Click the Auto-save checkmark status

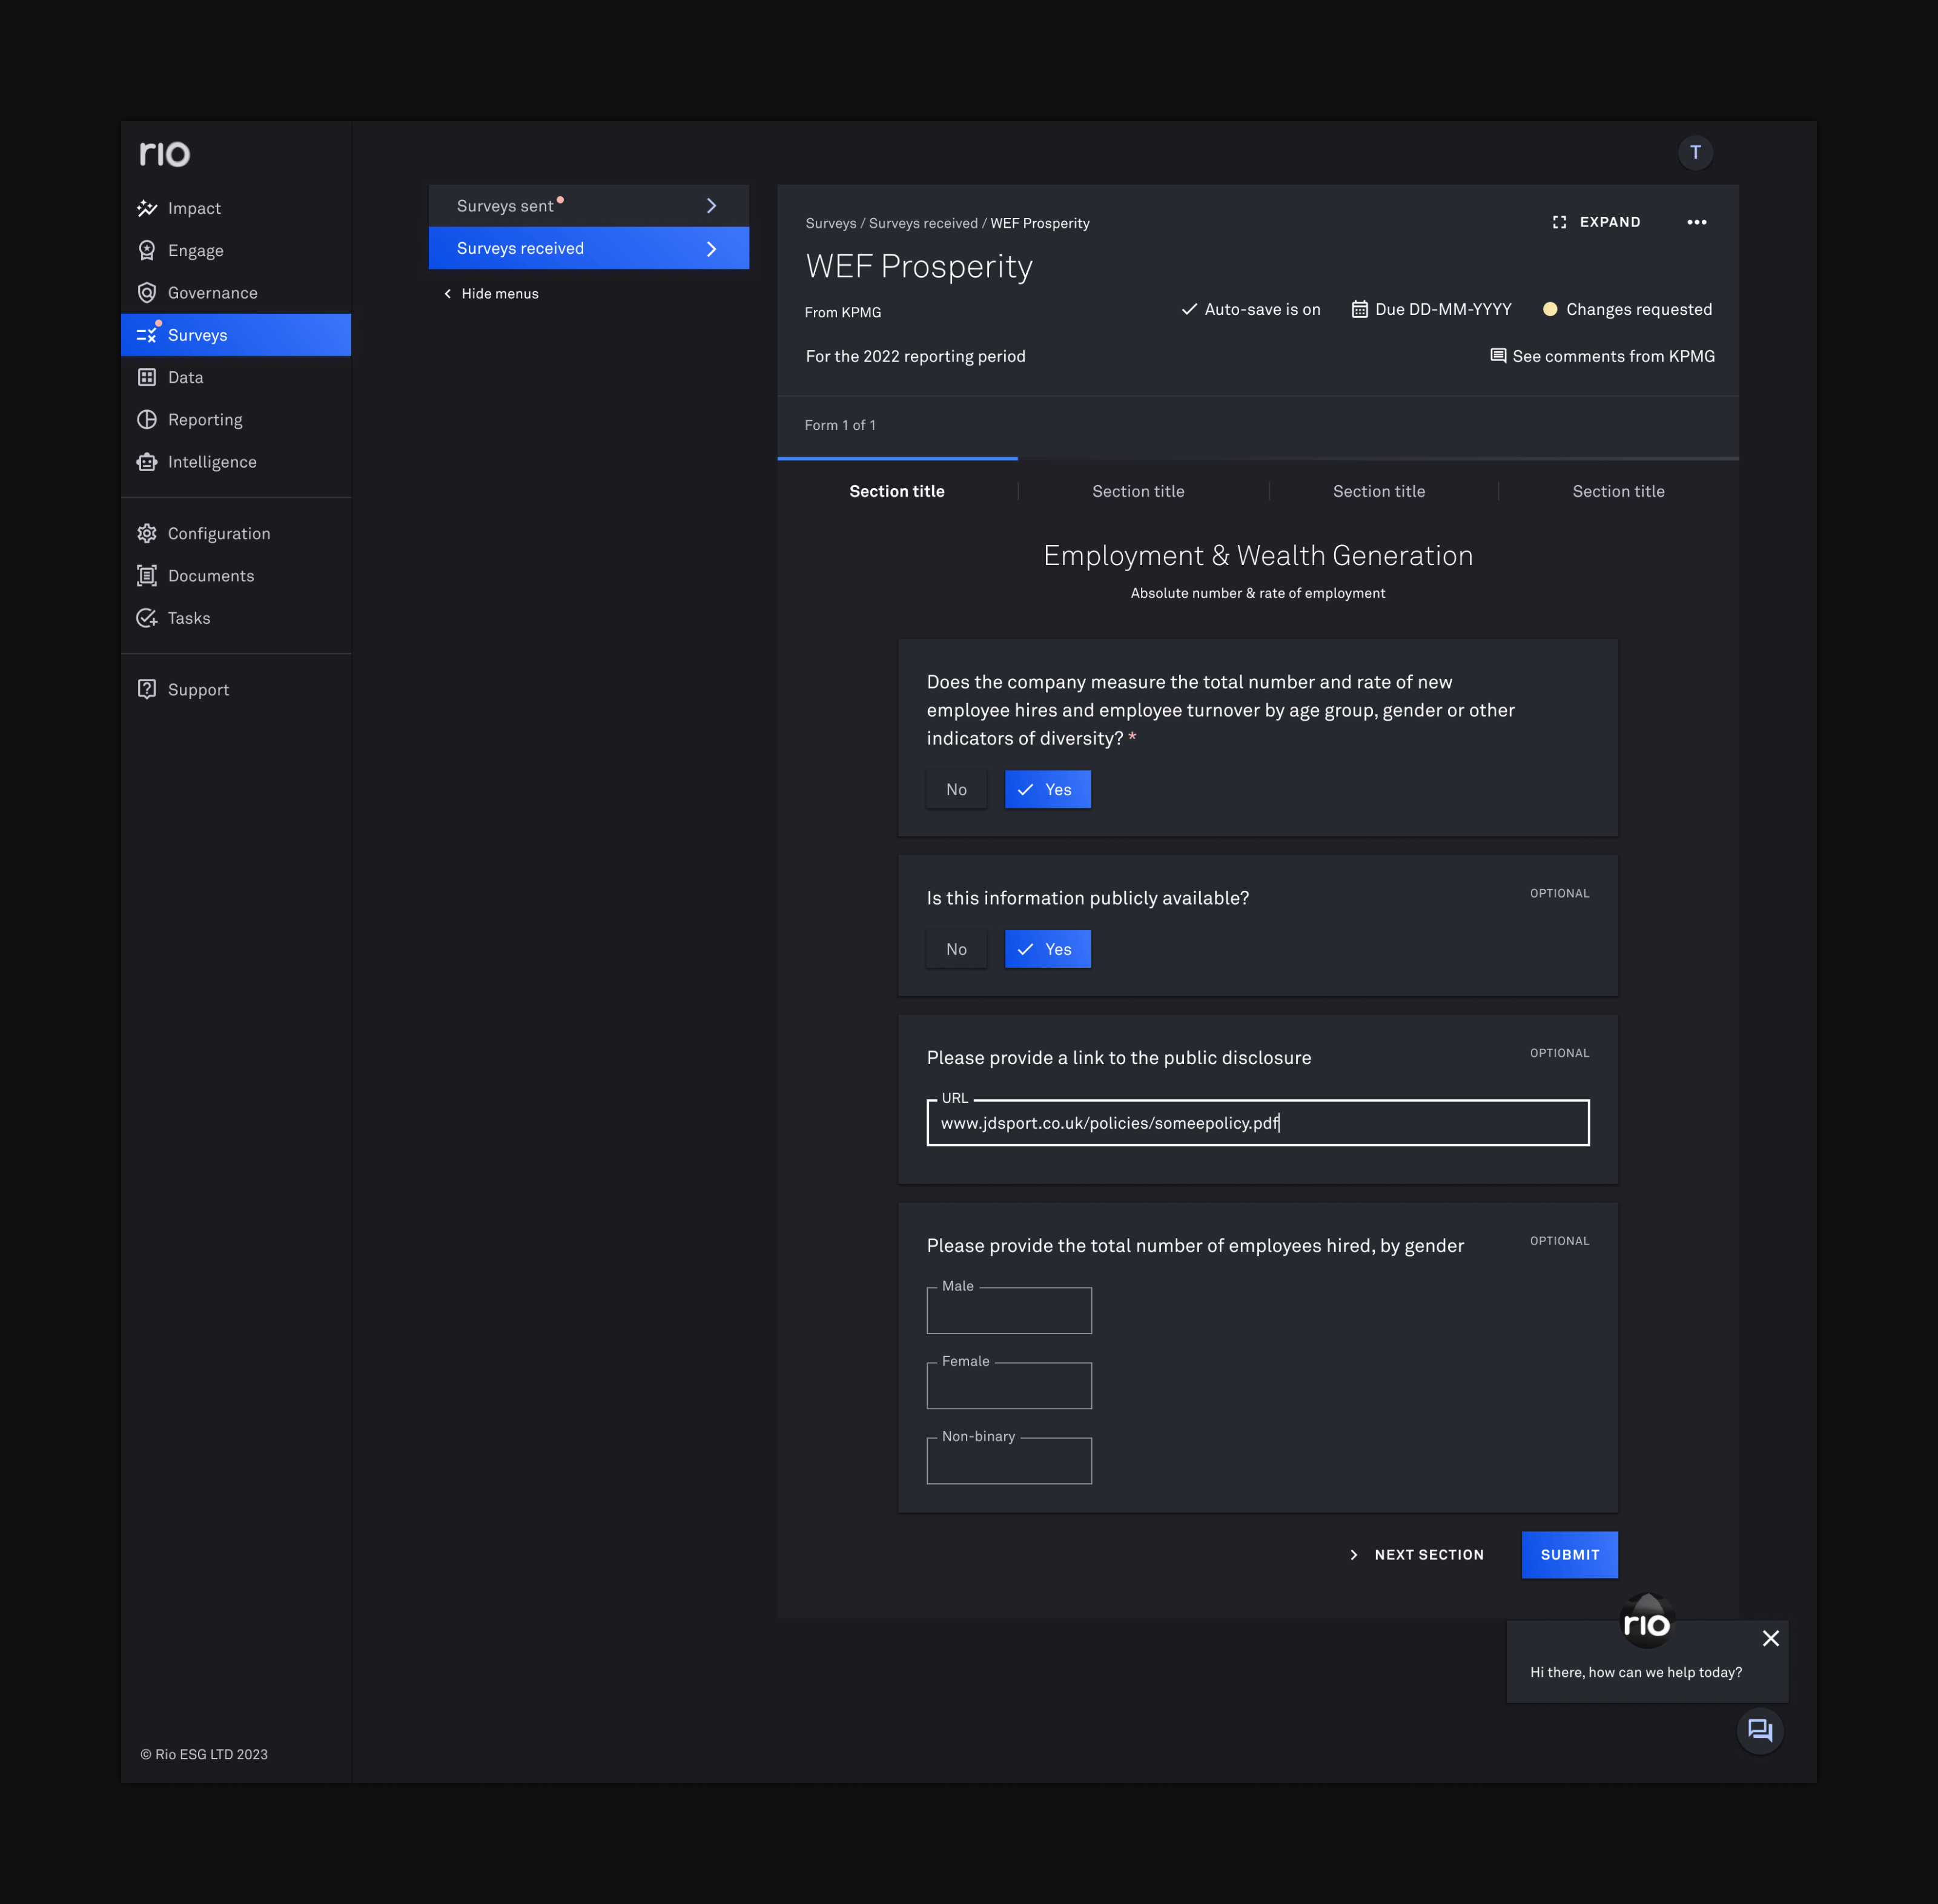pos(1189,309)
